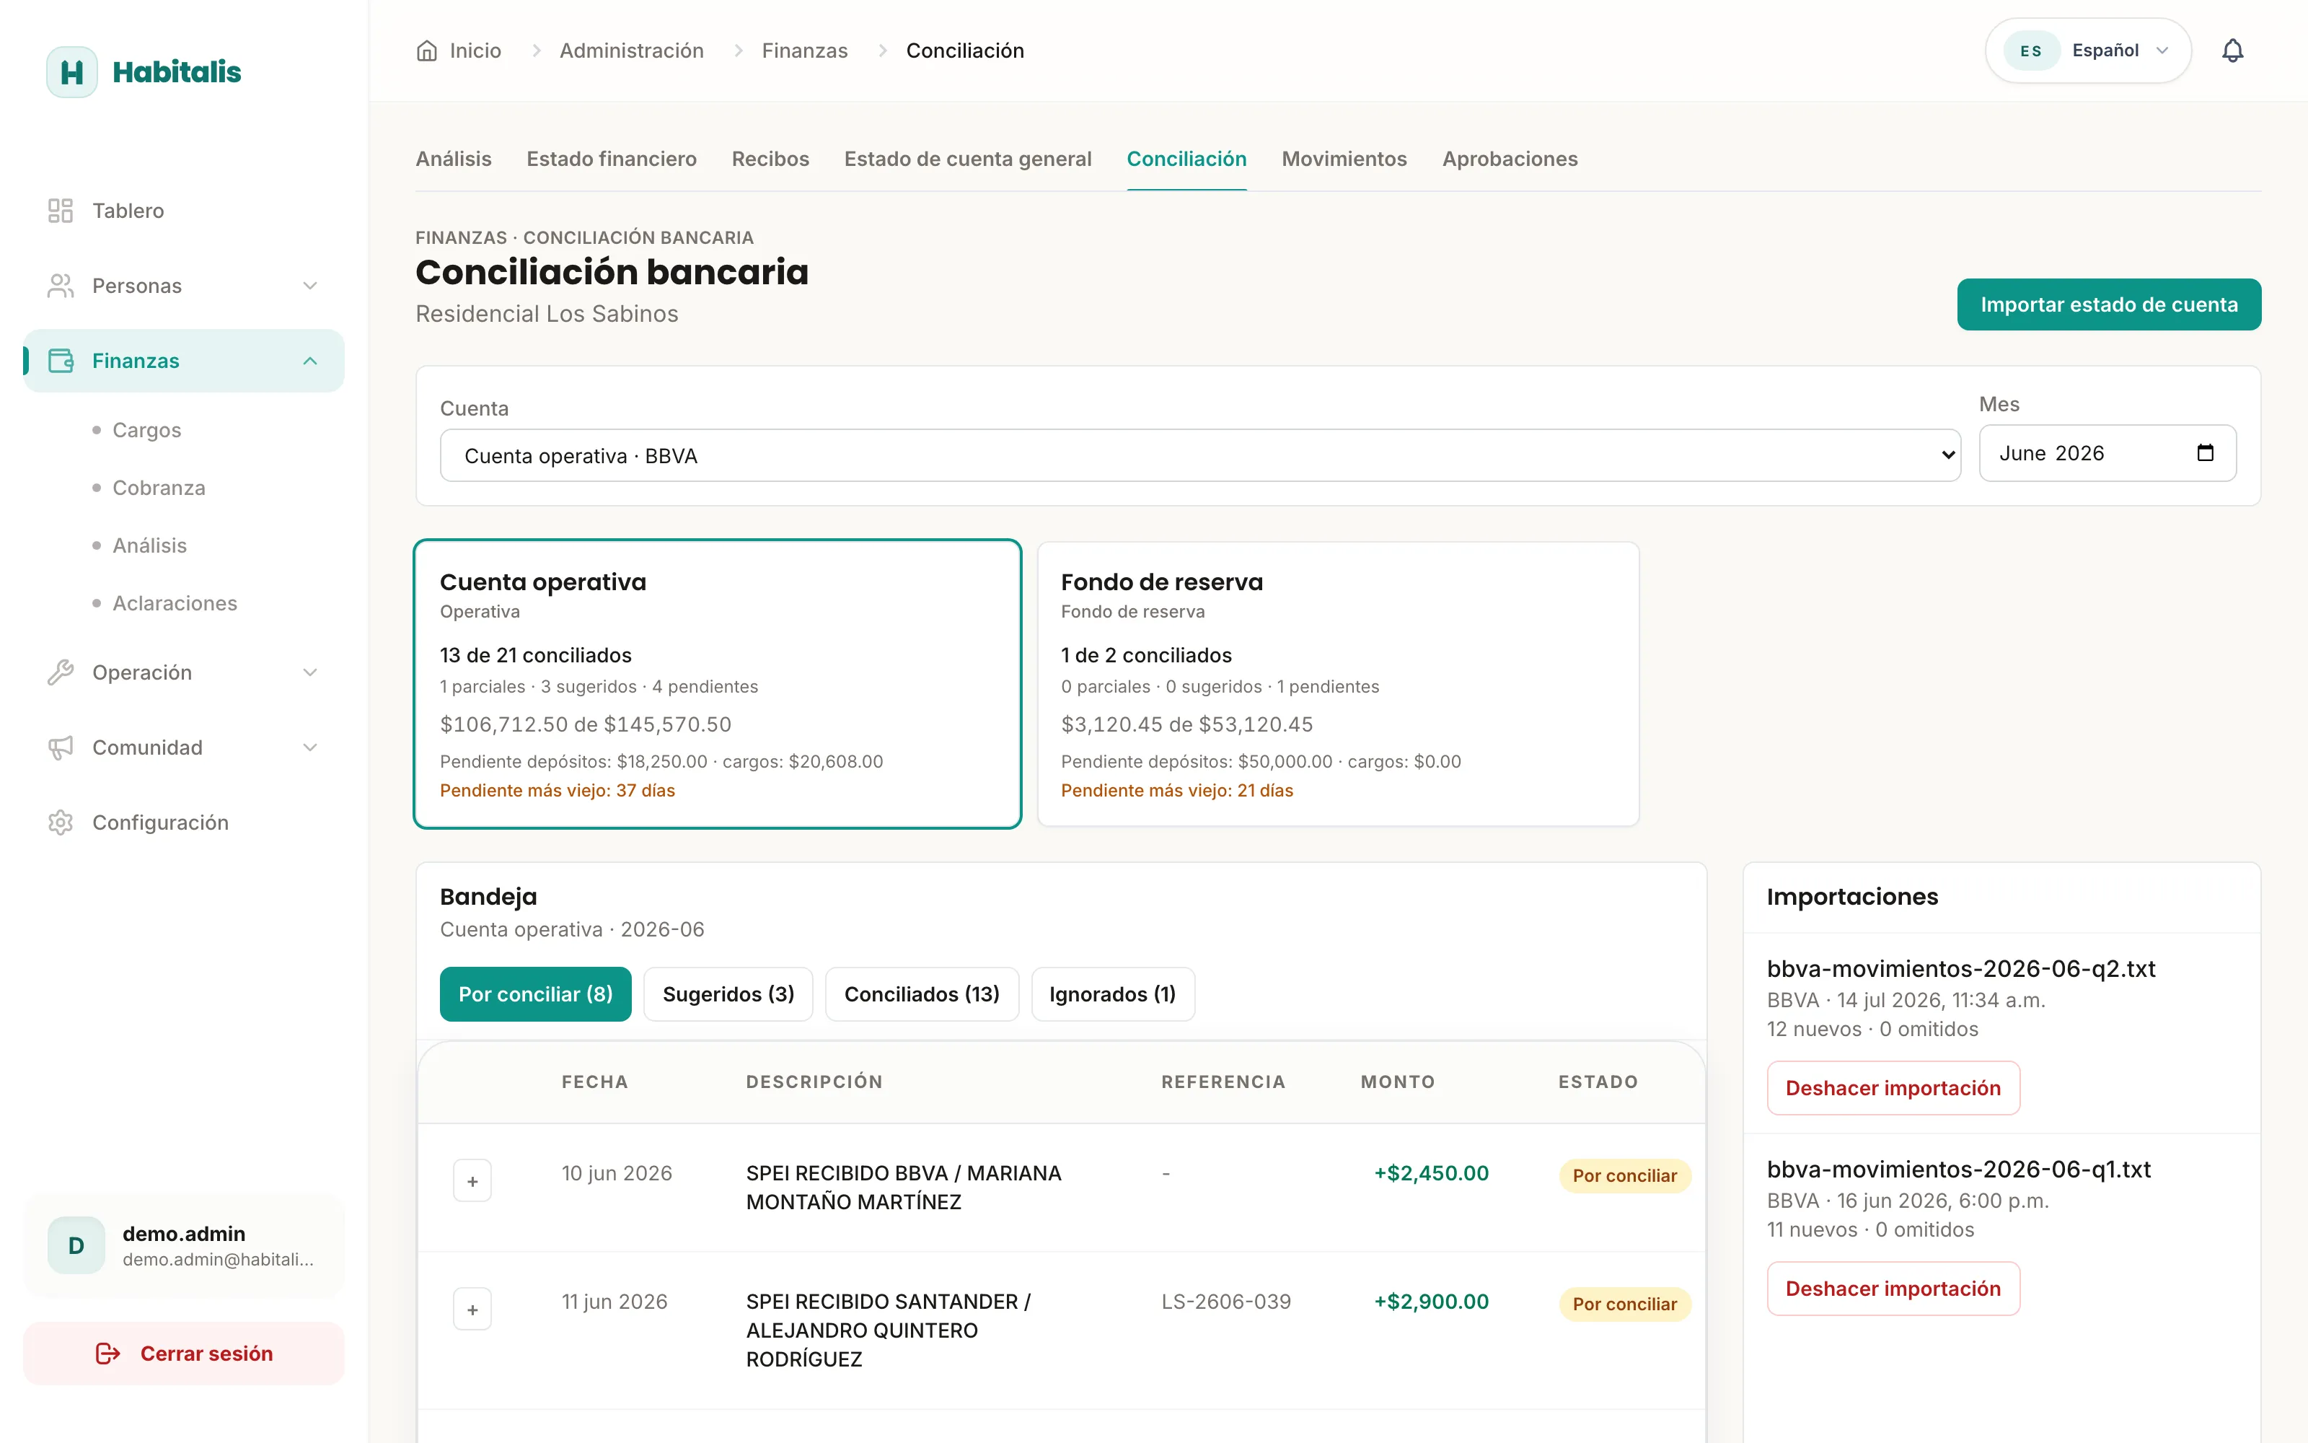Click Por conciliar badge for ALEJANDRO QUINTERO
2308x1443 pixels.
click(1624, 1304)
